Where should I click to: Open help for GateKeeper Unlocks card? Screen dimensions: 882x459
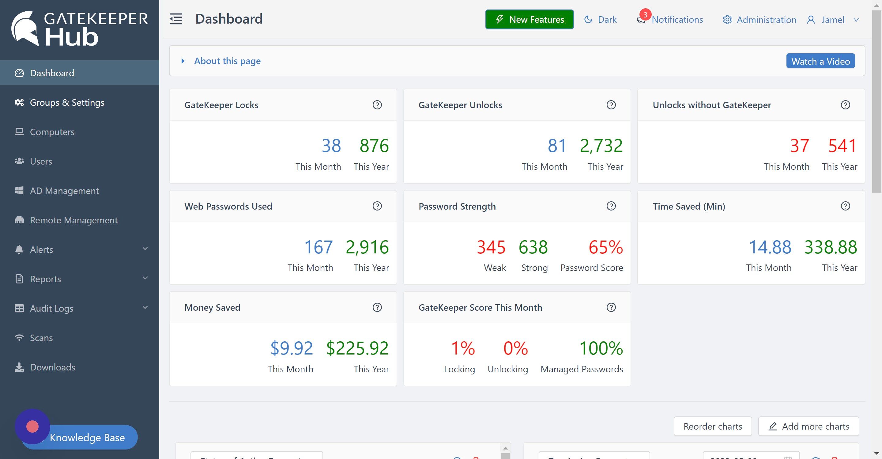click(x=611, y=105)
